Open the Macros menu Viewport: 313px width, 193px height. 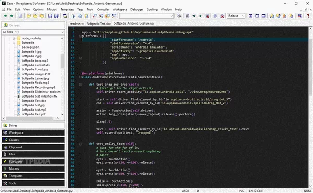coord(52,9)
